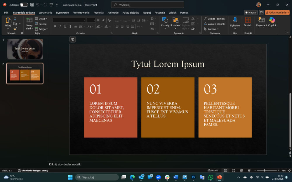The width and height of the screenshot is (292, 182).
Task: Start slideshow from the status bar
Action: (249, 170)
